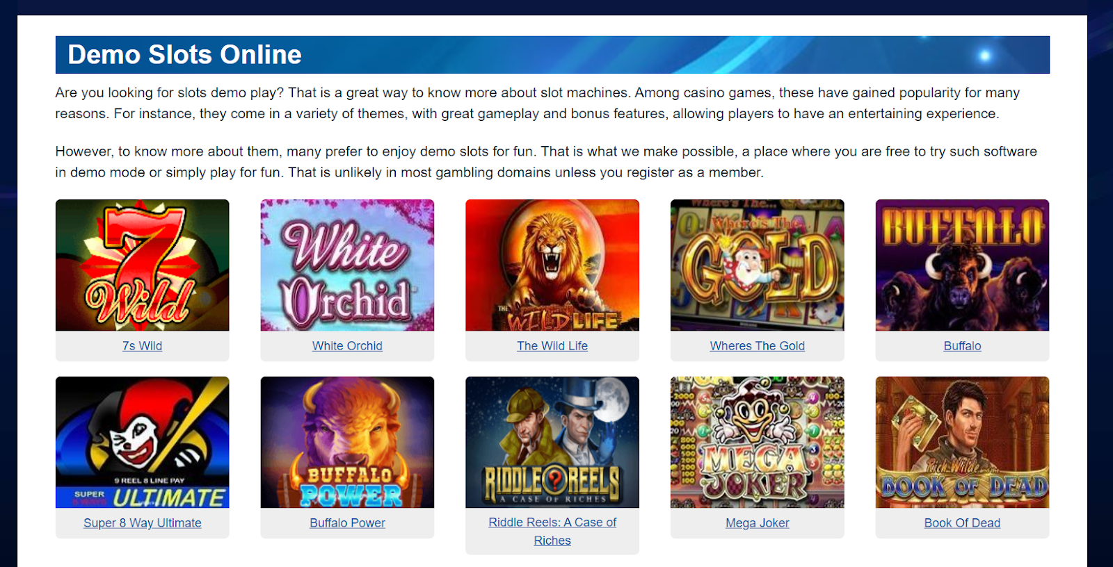
Task: Open Super 8 Way Ultimate thumbnail
Action: (x=142, y=442)
